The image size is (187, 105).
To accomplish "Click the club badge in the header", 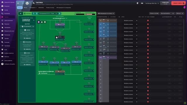I will [x=27, y=3].
